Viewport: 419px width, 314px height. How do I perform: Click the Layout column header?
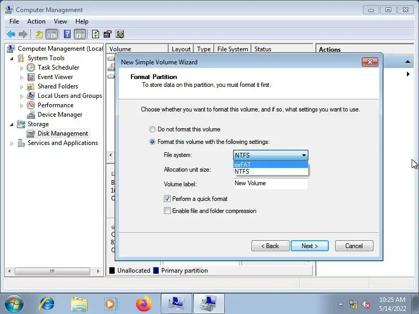pyautogui.click(x=181, y=49)
